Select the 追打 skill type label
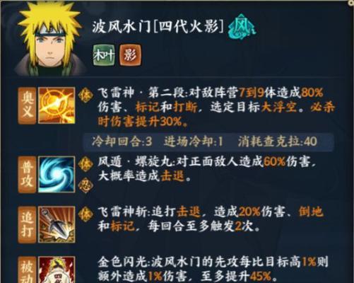354x283 pixels. (28, 224)
